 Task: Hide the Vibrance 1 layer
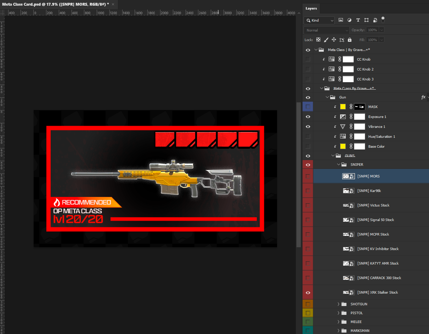pyautogui.click(x=307, y=126)
